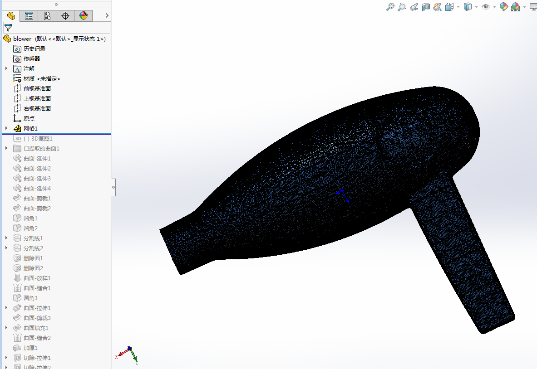
Task: Switch to the FeatureManager design tree tab
Action: click(11, 16)
